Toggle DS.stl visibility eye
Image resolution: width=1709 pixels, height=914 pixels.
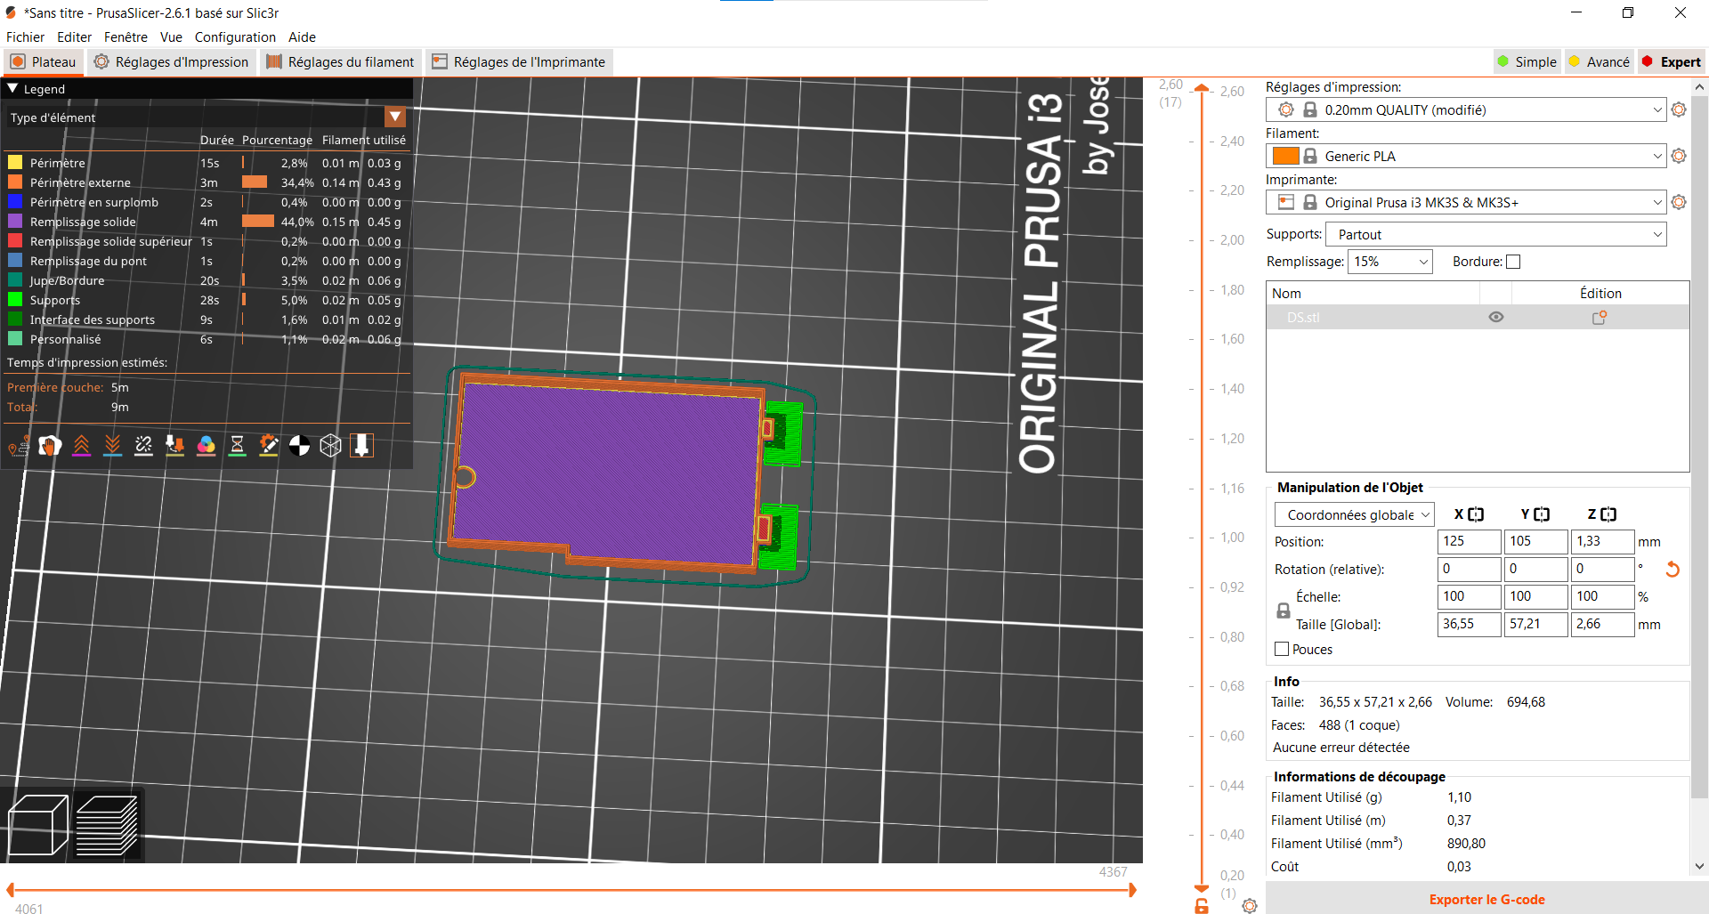1496,317
